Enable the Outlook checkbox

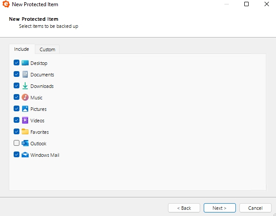(x=17, y=143)
